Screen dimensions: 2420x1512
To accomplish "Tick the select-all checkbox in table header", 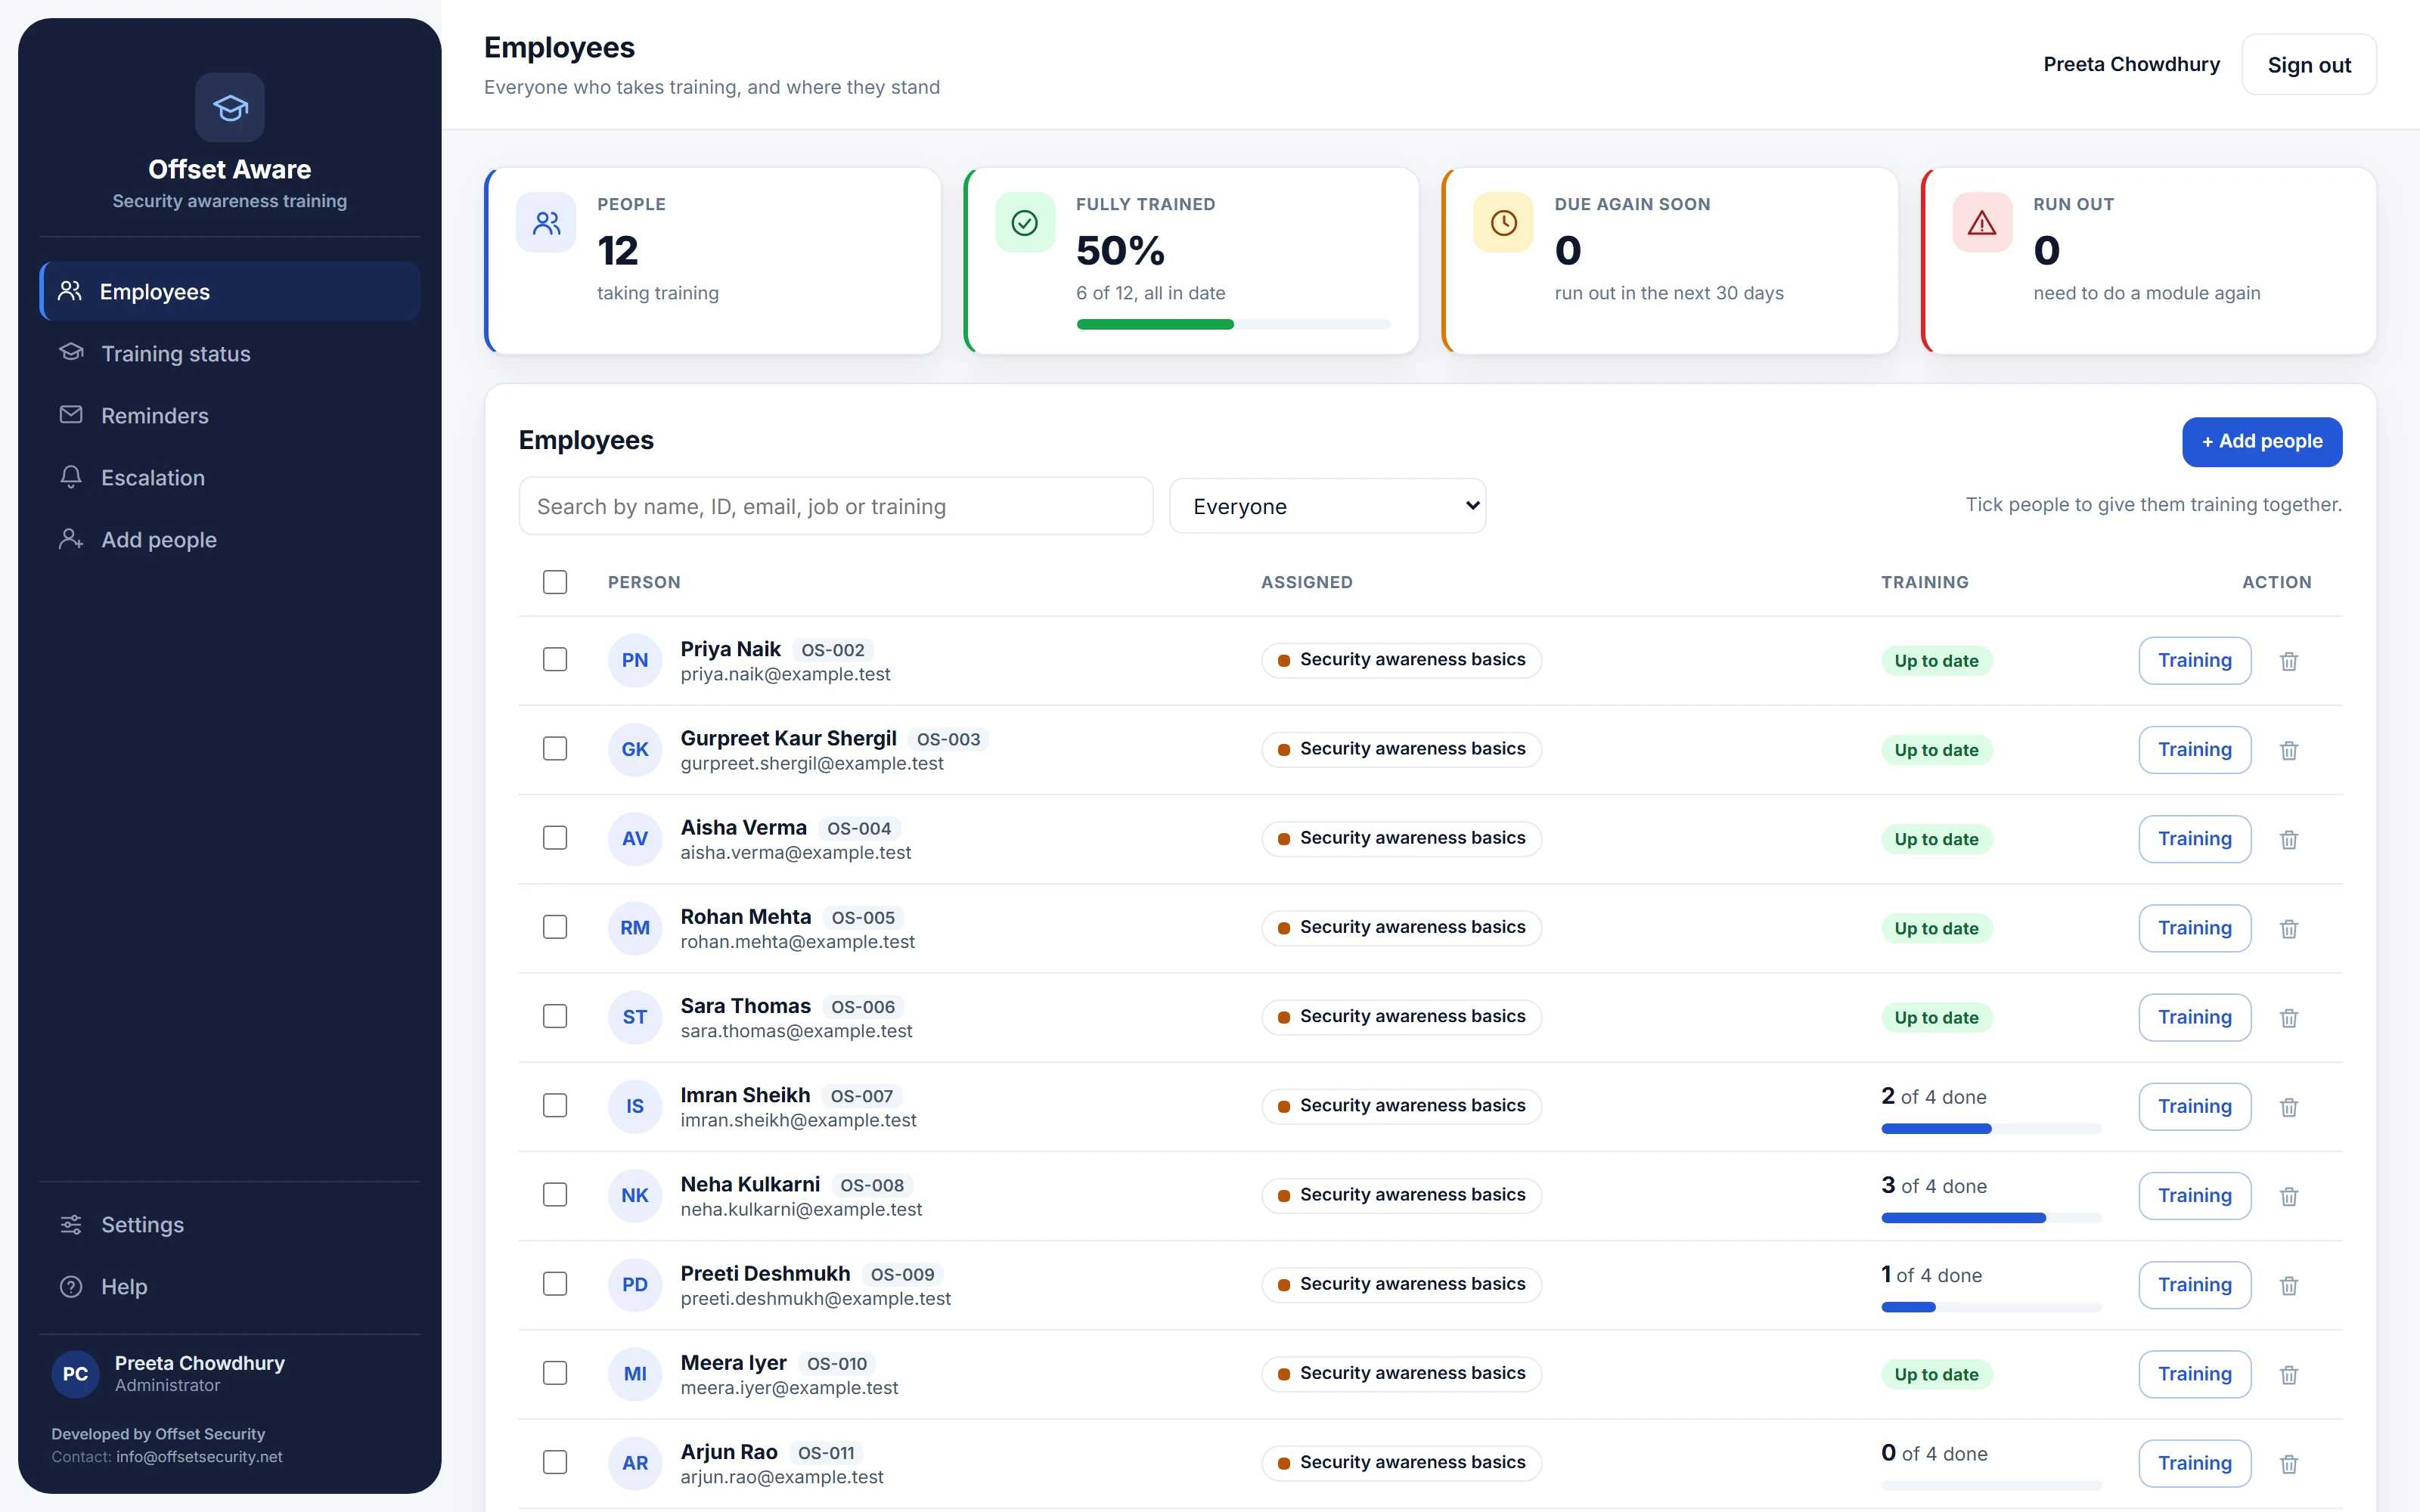I will (x=555, y=582).
